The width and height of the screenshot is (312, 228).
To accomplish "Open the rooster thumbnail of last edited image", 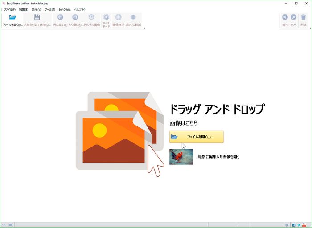I will 181,157.
